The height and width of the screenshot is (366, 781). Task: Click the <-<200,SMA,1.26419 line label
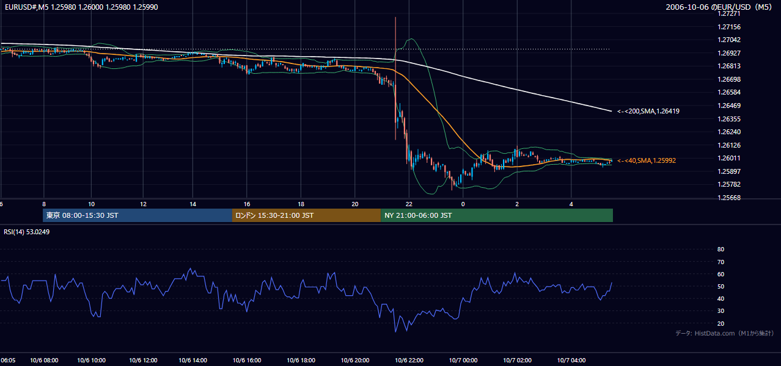click(648, 111)
